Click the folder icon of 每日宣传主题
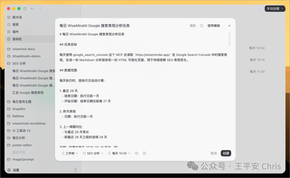Image resolution: width=290 pixels, height=178 pixels. click(9, 101)
